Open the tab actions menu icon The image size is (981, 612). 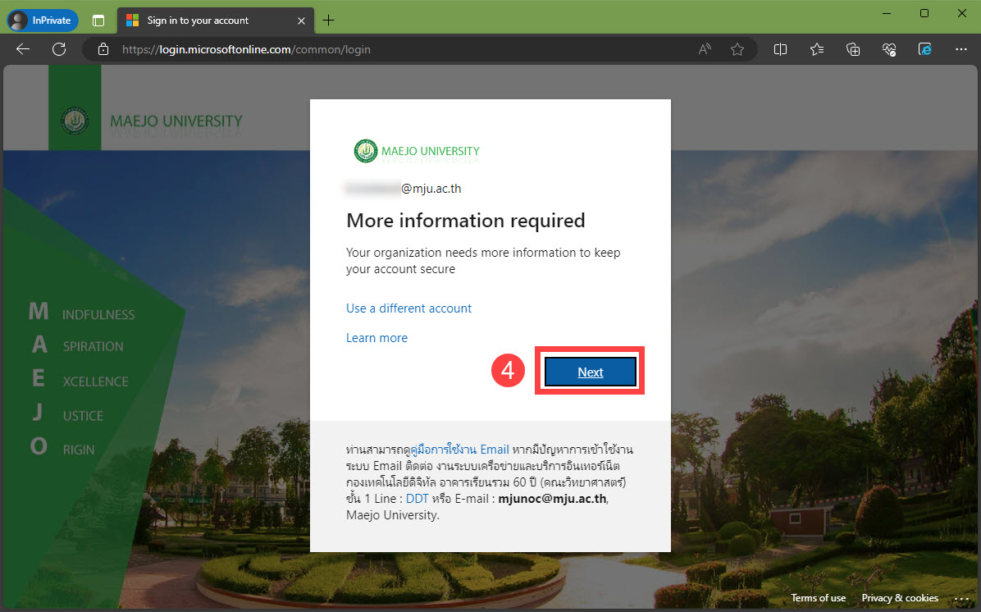(98, 20)
